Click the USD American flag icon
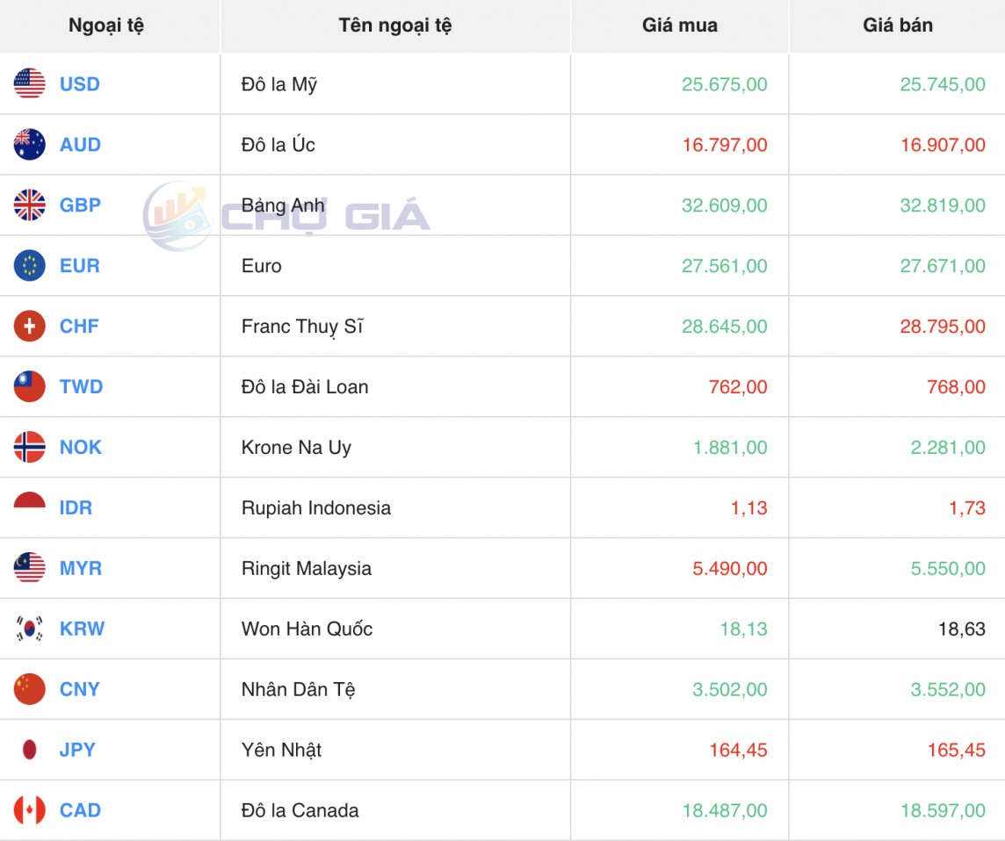This screenshot has height=841, width=1005. [28, 83]
